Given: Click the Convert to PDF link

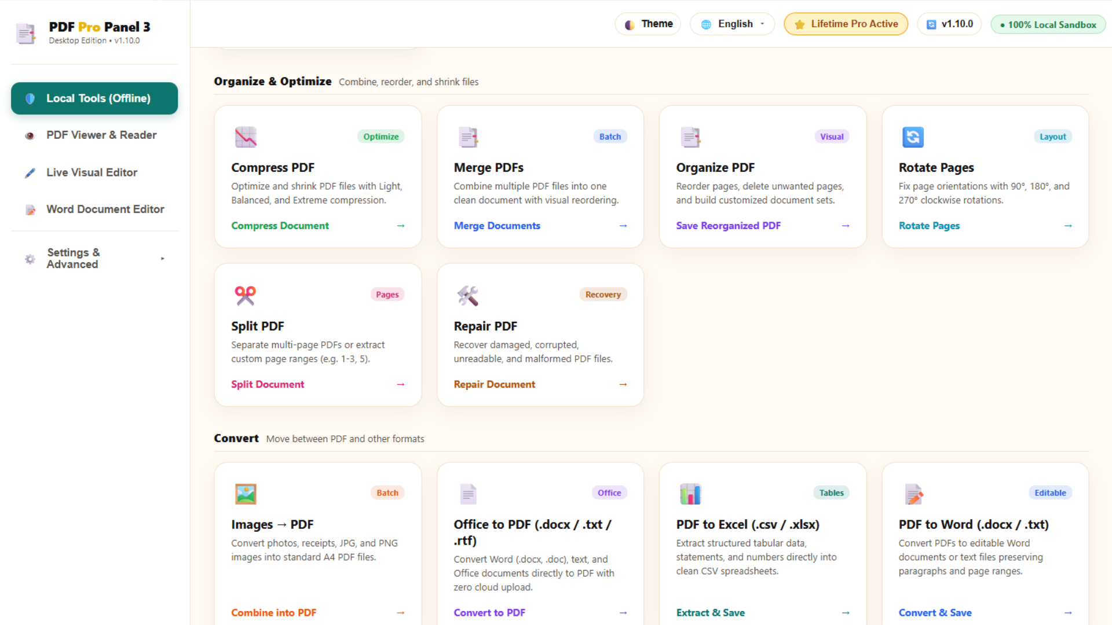Looking at the screenshot, I should [x=489, y=613].
